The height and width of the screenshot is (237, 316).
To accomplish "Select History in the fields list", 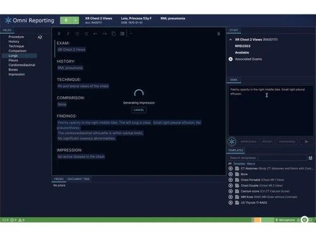I will coord(14,42).
